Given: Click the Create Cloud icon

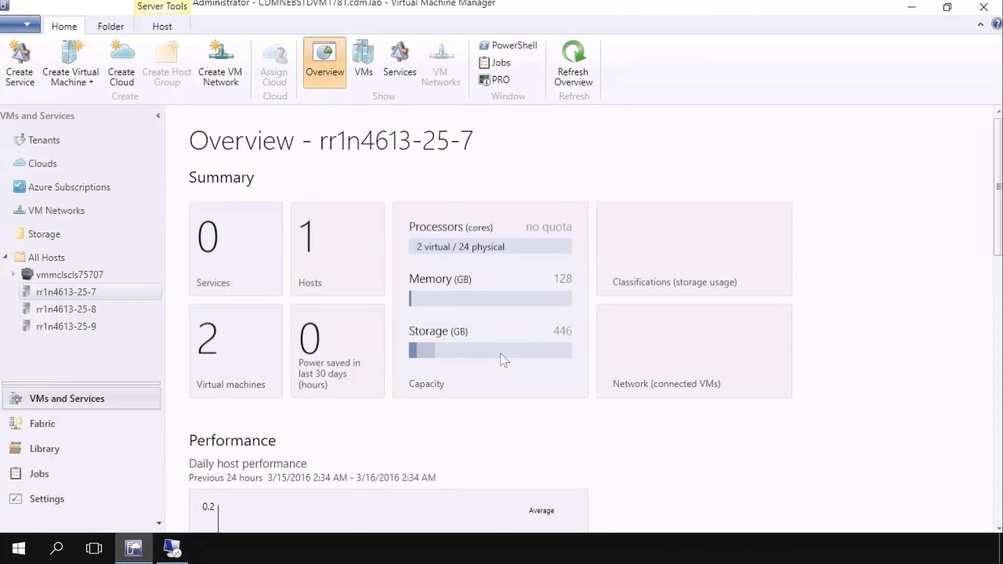Looking at the screenshot, I should [x=122, y=63].
